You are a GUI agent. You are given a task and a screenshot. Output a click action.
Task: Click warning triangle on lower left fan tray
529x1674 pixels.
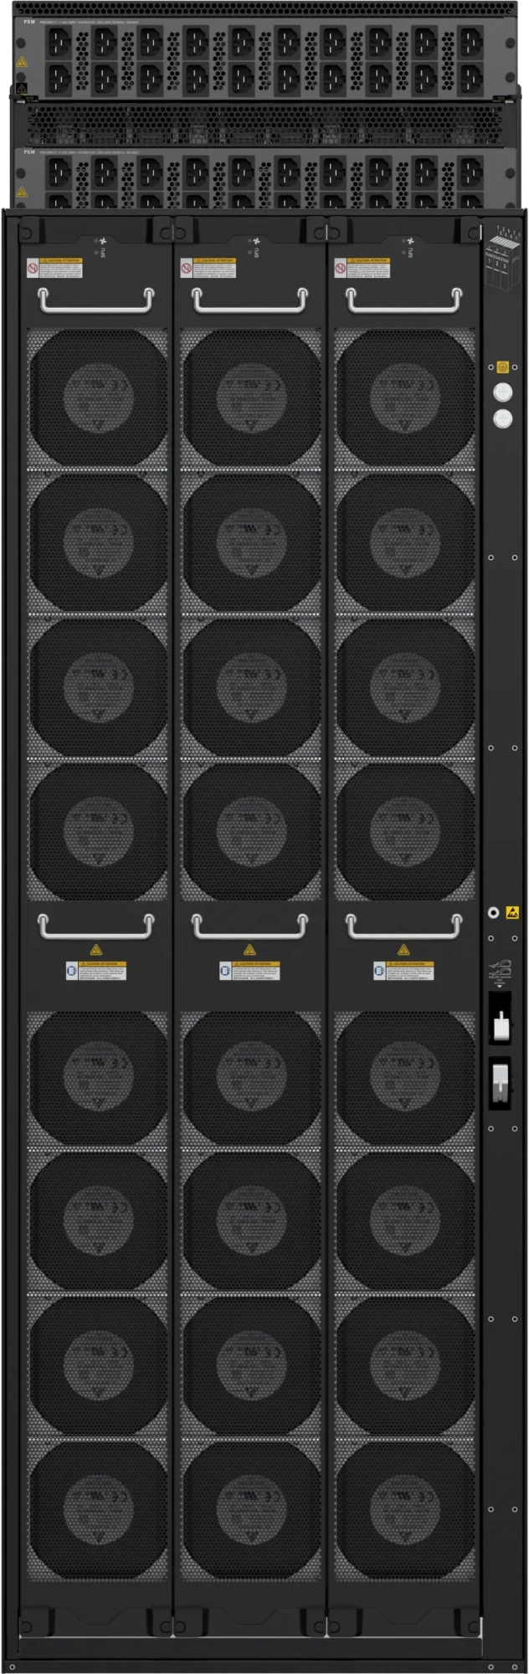click(96, 950)
